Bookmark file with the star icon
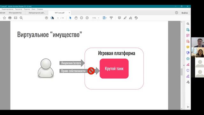Viewport: 204px width, 115px height. [4, 18]
